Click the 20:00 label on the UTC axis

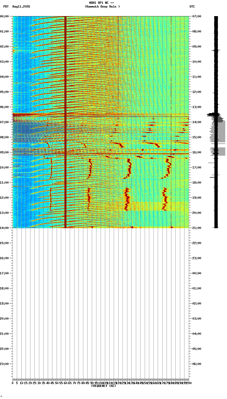point(197,213)
